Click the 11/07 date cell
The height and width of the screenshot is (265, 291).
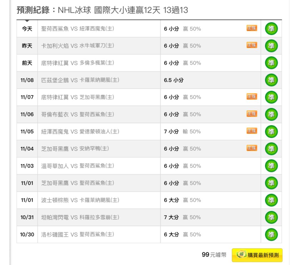[27, 97]
